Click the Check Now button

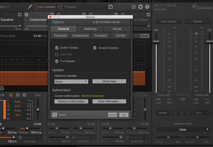click(x=109, y=81)
